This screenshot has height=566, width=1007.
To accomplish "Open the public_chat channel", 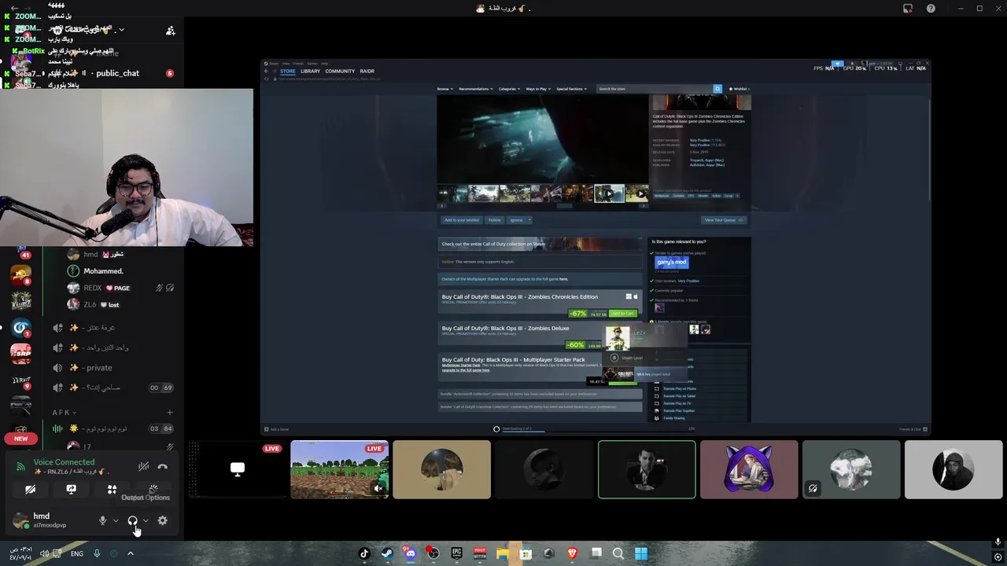I will [117, 73].
